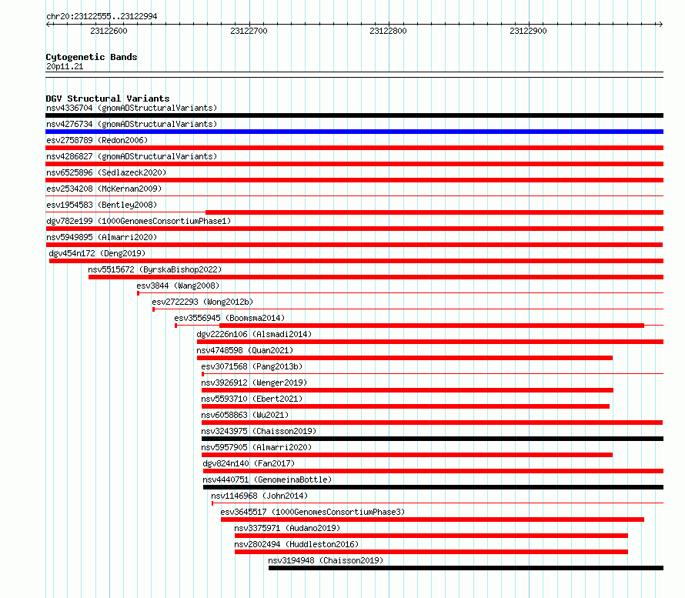Viewport: 685px width, 598px height.
Task: Select the blue nsv4276734 variant bar
Action: click(x=354, y=132)
